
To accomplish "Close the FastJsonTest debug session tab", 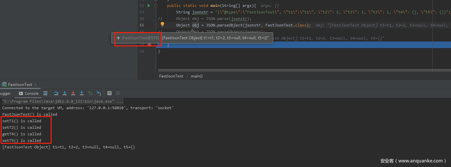I will coord(36,85).
